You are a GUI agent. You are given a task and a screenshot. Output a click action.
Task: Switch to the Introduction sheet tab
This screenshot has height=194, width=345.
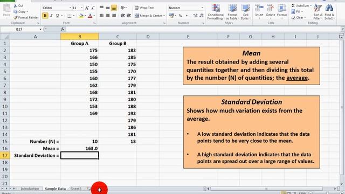[x=30, y=189]
